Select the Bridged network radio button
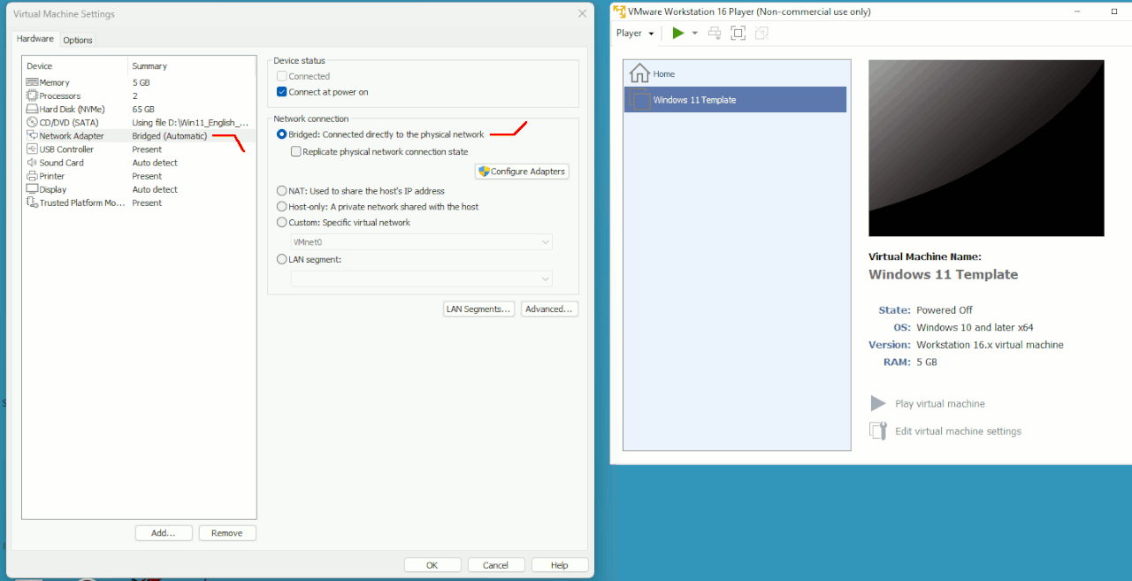 pos(282,134)
